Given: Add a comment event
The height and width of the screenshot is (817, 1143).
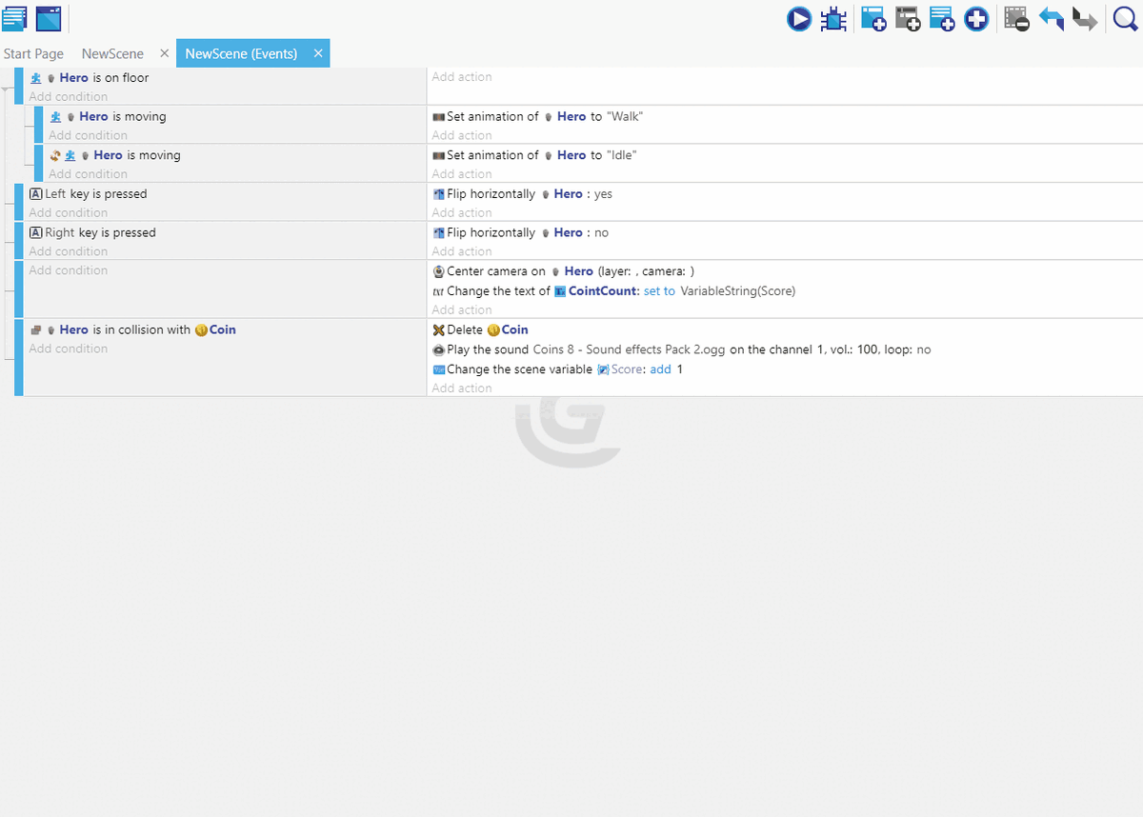Looking at the screenshot, I should [x=942, y=19].
